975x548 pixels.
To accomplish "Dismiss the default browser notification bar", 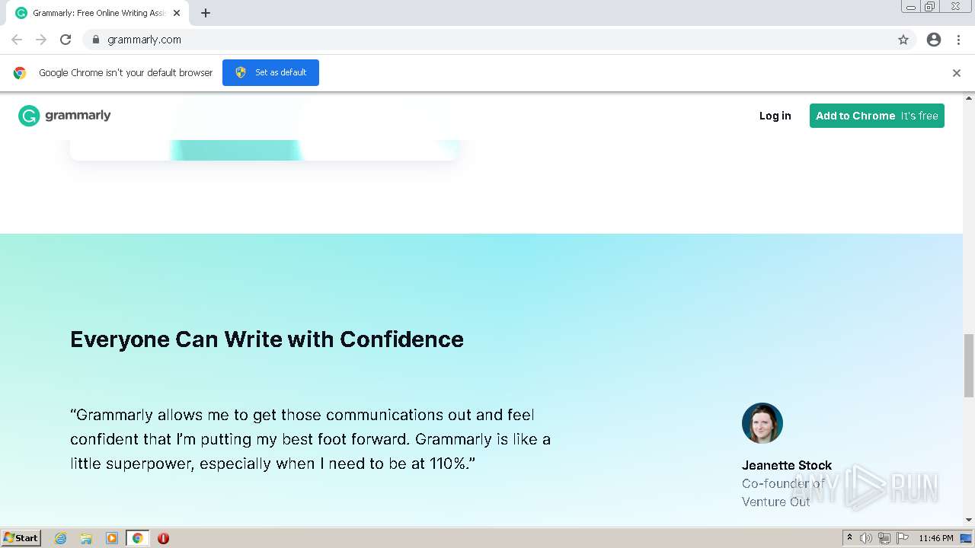I will pyautogui.click(x=957, y=73).
